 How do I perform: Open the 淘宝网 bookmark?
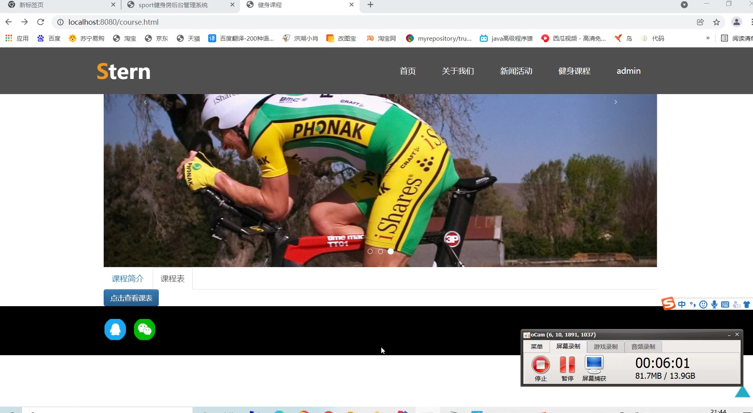point(381,38)
